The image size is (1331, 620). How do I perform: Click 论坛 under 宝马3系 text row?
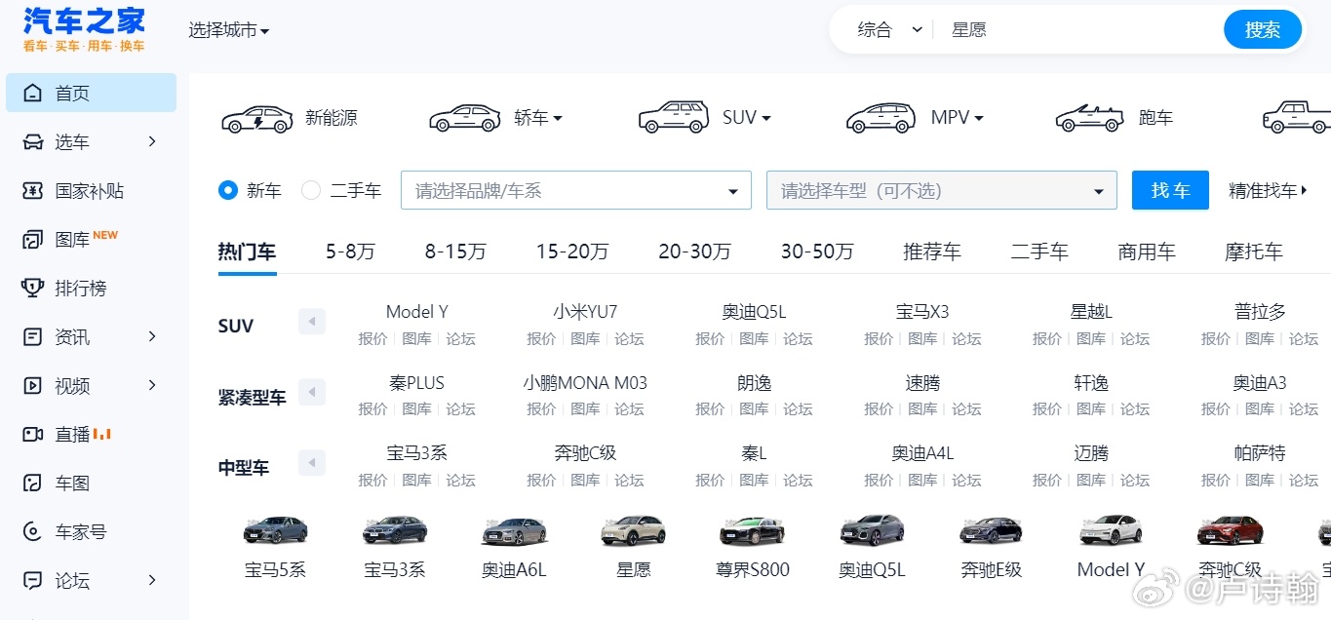tap(460, 481)
